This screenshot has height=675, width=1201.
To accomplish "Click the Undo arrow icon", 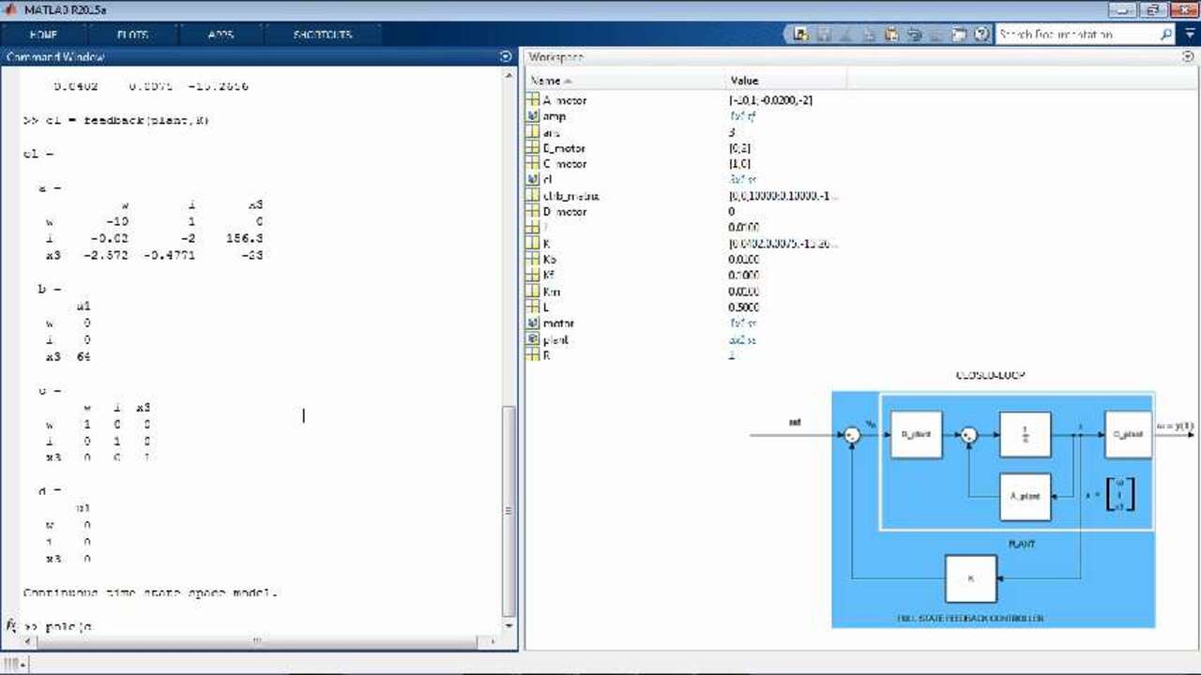I will tap(914, 35).
